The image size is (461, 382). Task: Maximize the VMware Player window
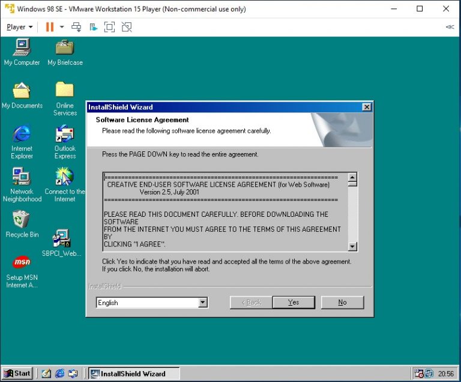420,8
